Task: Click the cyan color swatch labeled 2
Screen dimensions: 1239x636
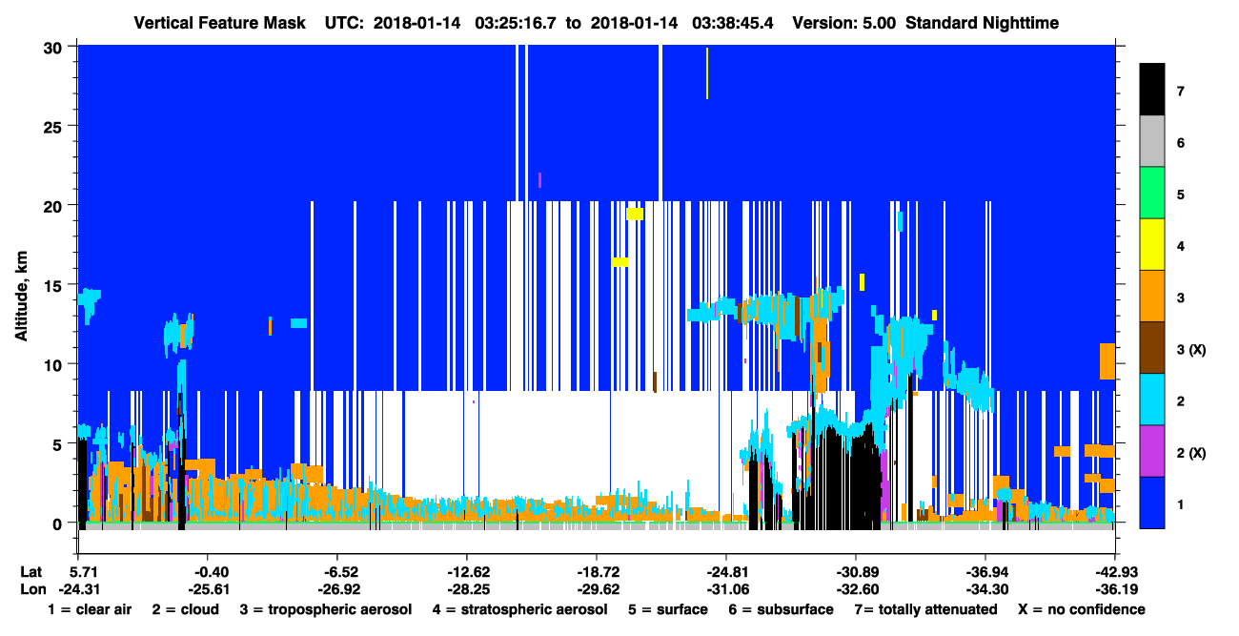Action: [1152, 400]
